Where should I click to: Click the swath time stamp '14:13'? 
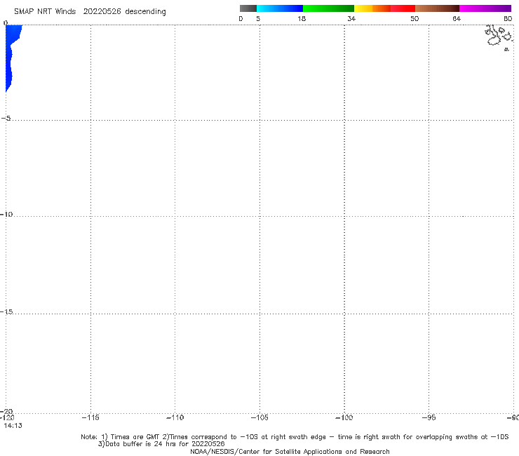(x=13, y=426)
